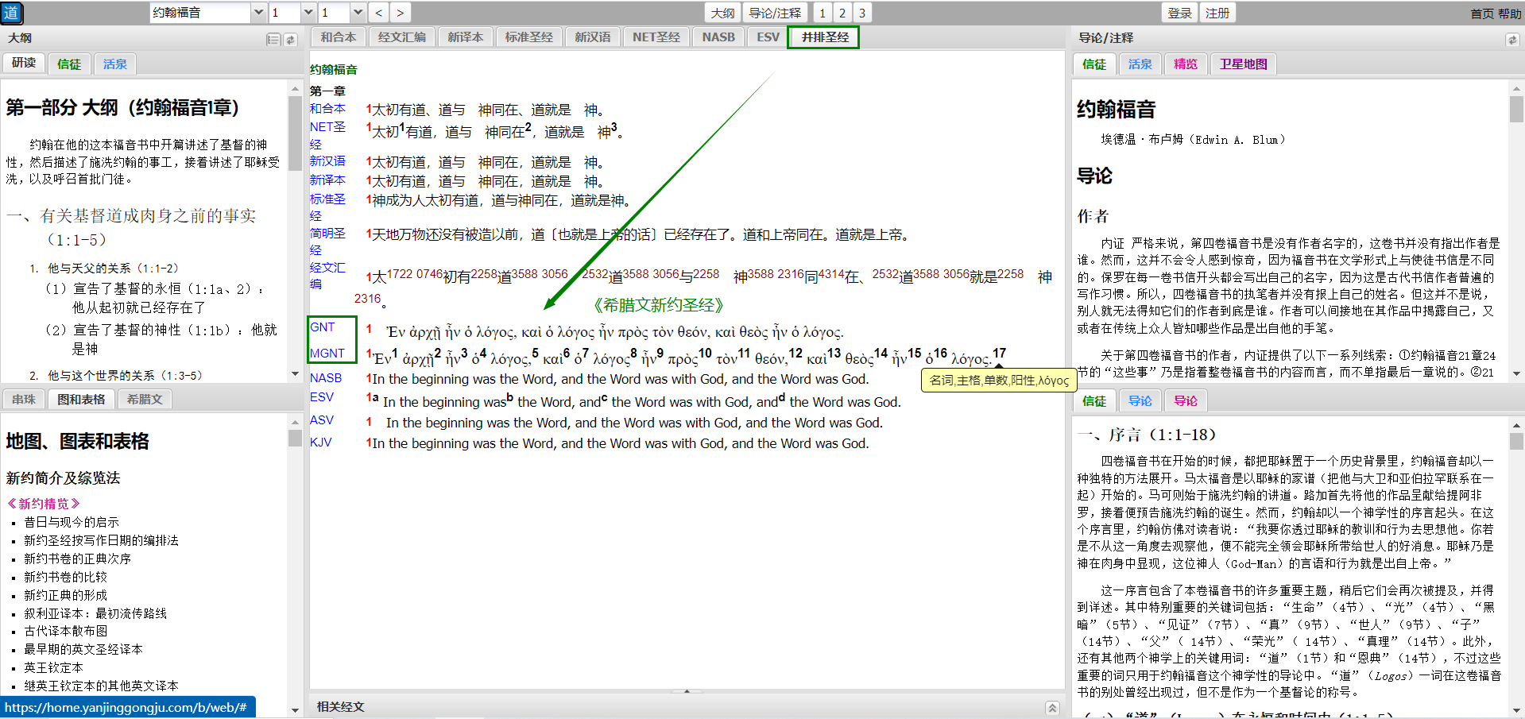Click the right commentary panel vertical scrollbar thumb
Screen dimensions: 1525x719
point(1516,107)
